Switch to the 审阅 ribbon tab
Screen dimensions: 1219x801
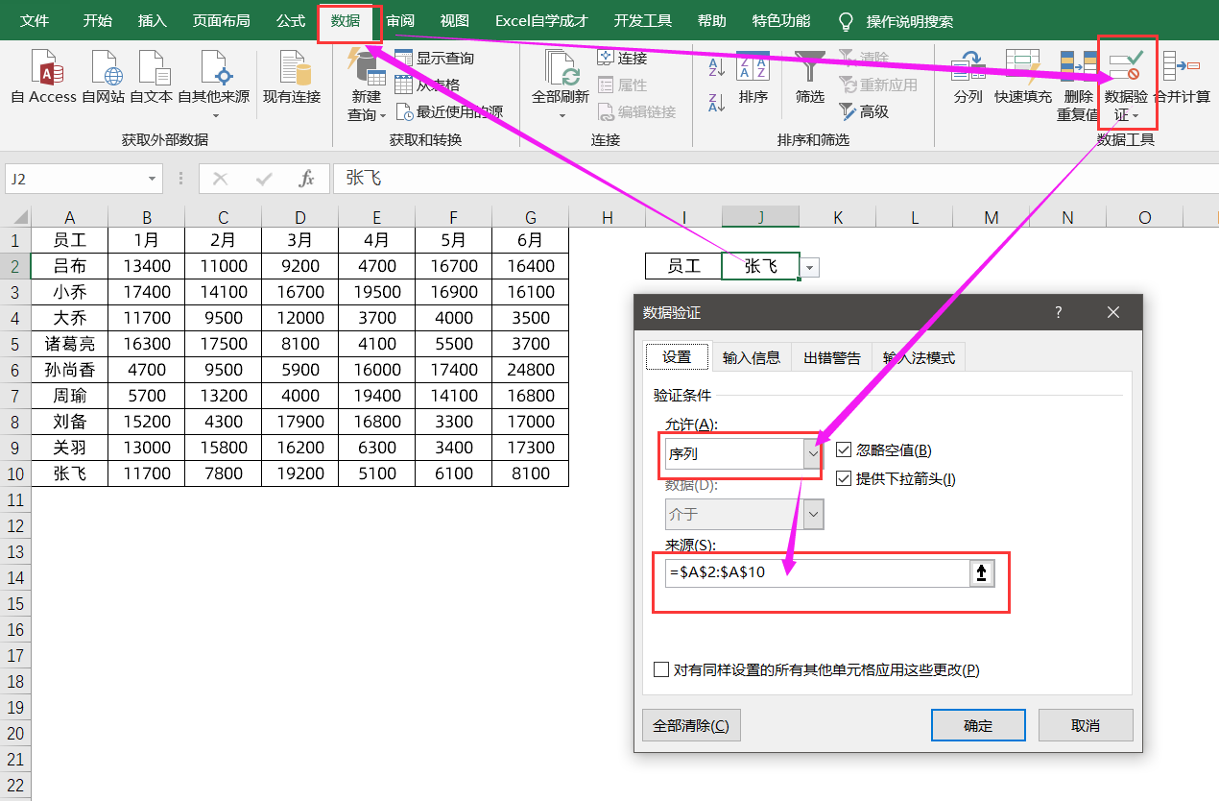click(400, 21)
